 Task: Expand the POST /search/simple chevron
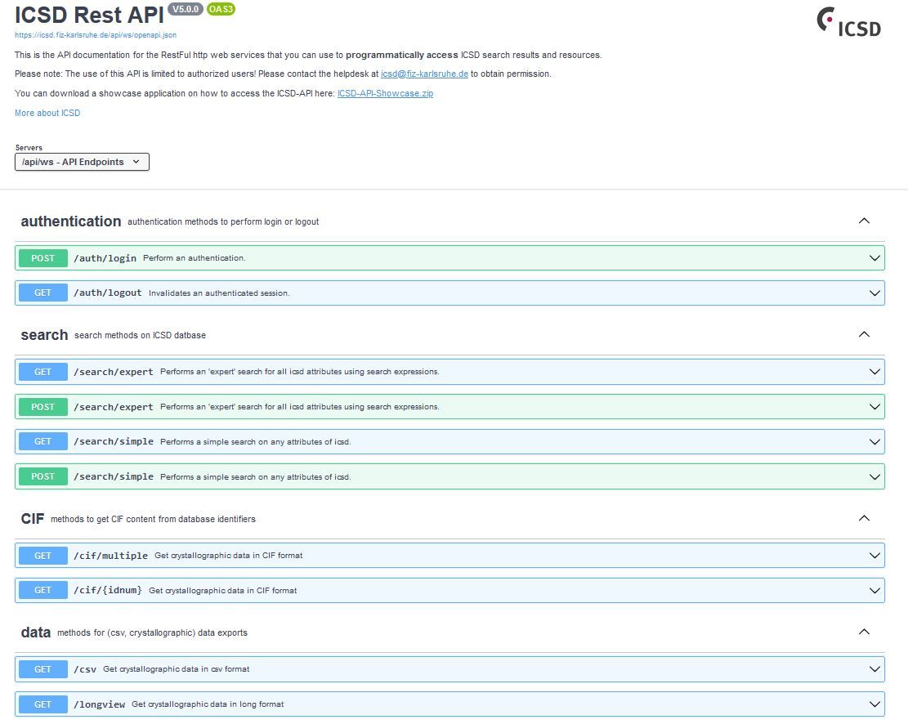874,476
